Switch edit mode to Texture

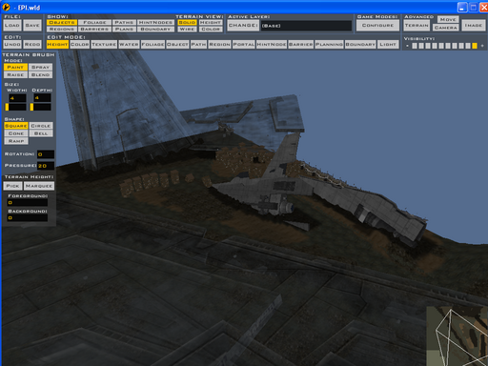104,45
